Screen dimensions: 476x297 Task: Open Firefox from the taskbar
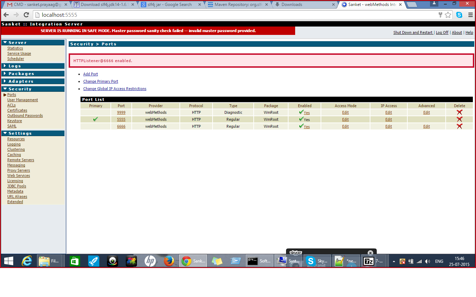pos(169,261)
